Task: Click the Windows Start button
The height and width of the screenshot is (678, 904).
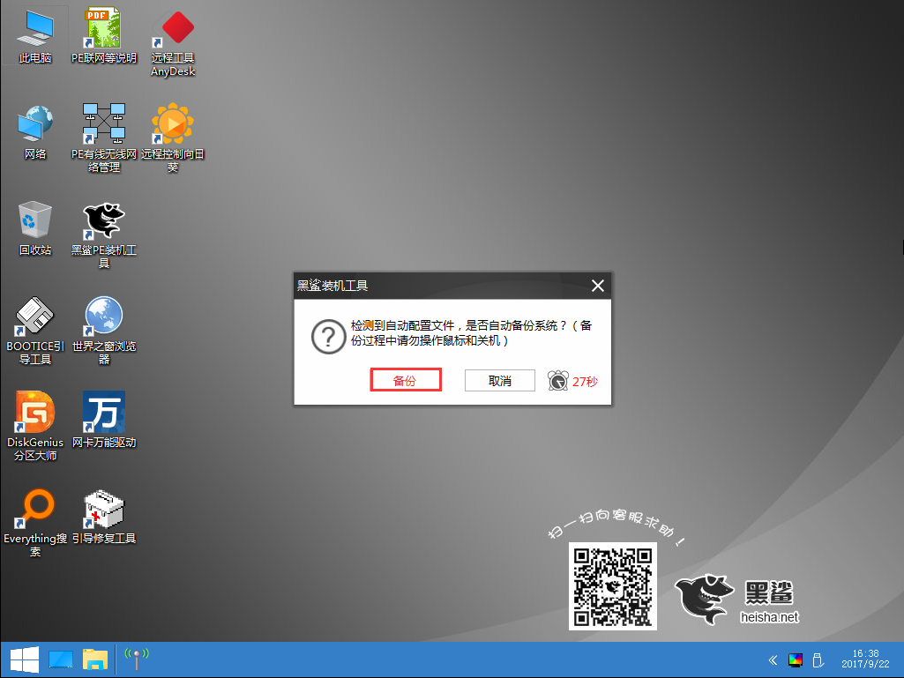Action: click(22, 659)
